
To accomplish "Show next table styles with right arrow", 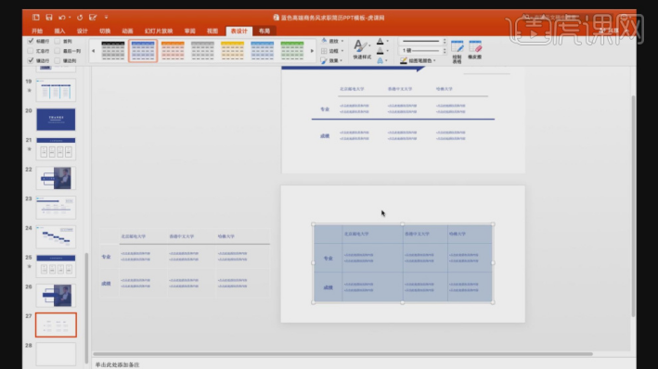I will coord(312,51).
